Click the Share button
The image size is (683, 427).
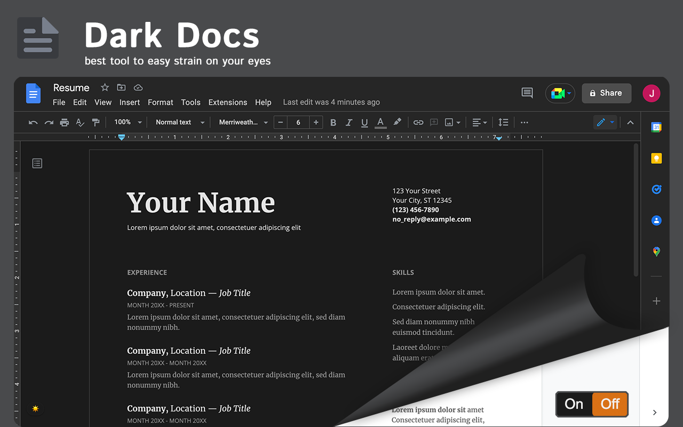(606, 93)
